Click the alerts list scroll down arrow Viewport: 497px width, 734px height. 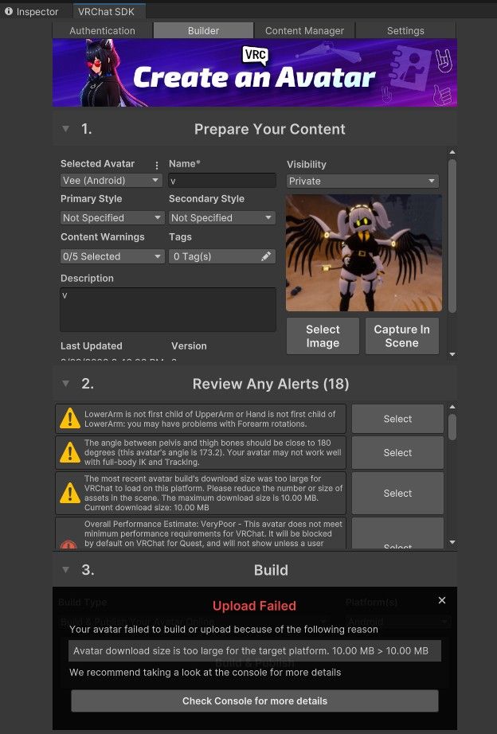click(452, 542)
